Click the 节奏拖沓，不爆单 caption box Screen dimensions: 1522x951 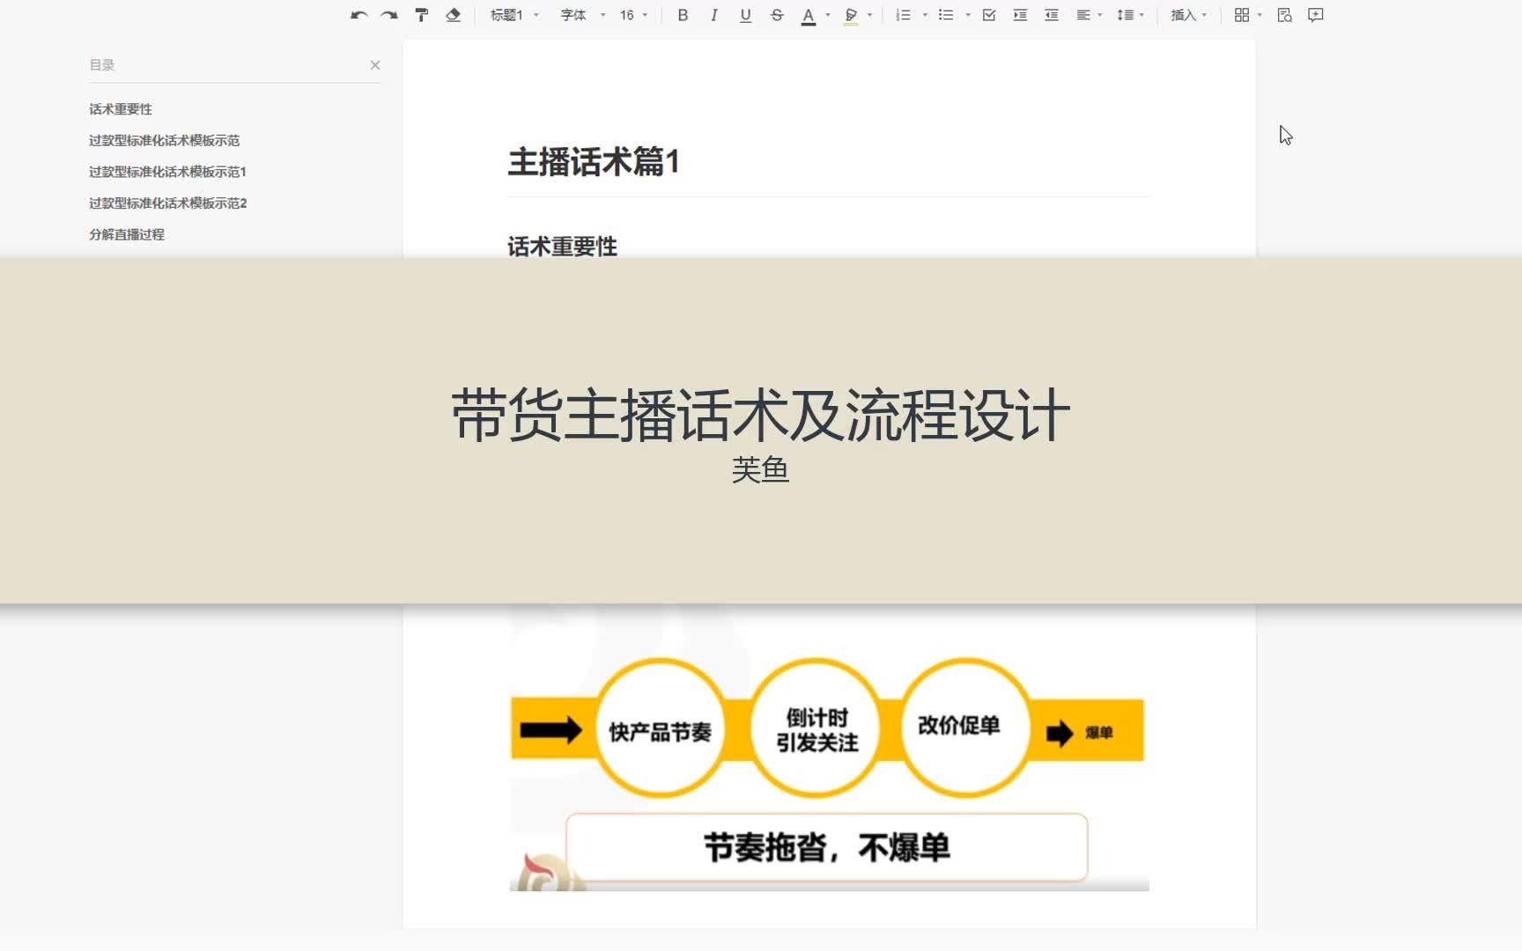click(826, 847)
